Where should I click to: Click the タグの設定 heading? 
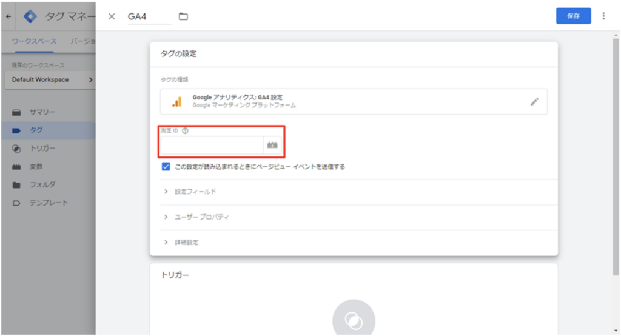tap(178, 53)
